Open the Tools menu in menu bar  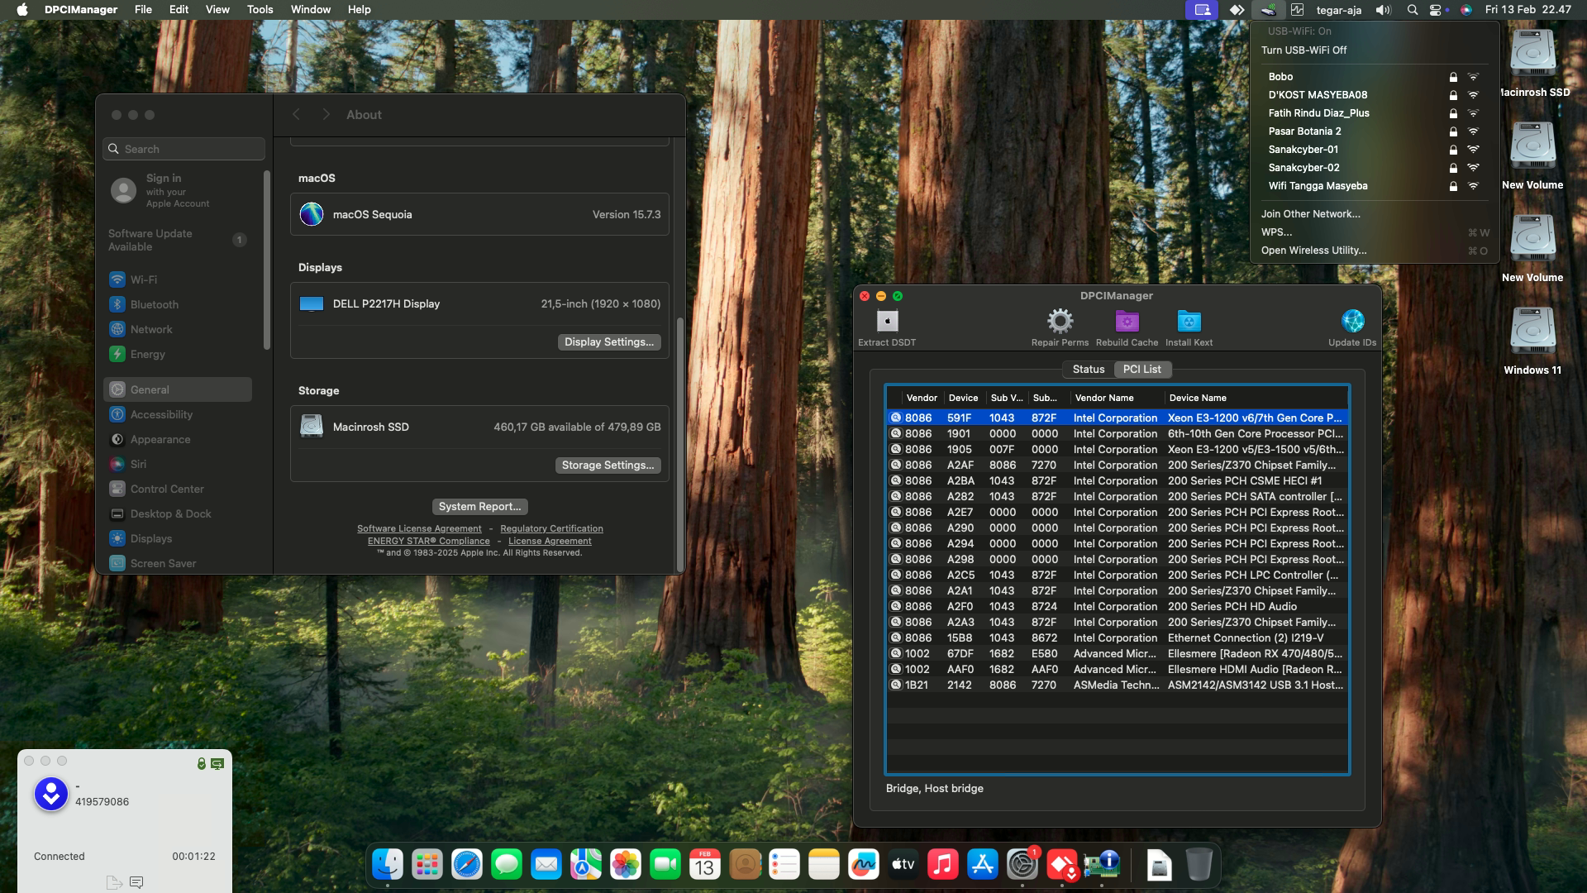260,10
